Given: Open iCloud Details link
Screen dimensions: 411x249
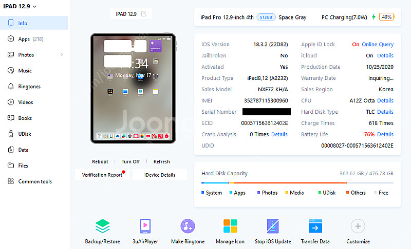Looking at the screenshot, I should point(385,55).
